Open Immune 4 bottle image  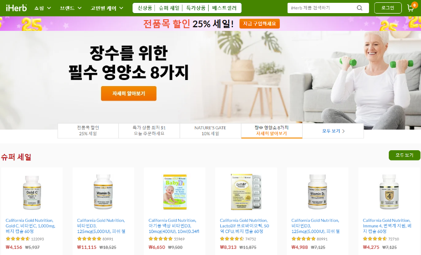point(389,192)
